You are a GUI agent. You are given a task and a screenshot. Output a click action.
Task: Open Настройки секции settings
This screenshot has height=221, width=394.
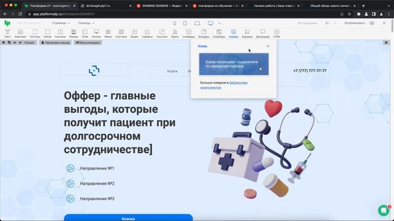55,42
